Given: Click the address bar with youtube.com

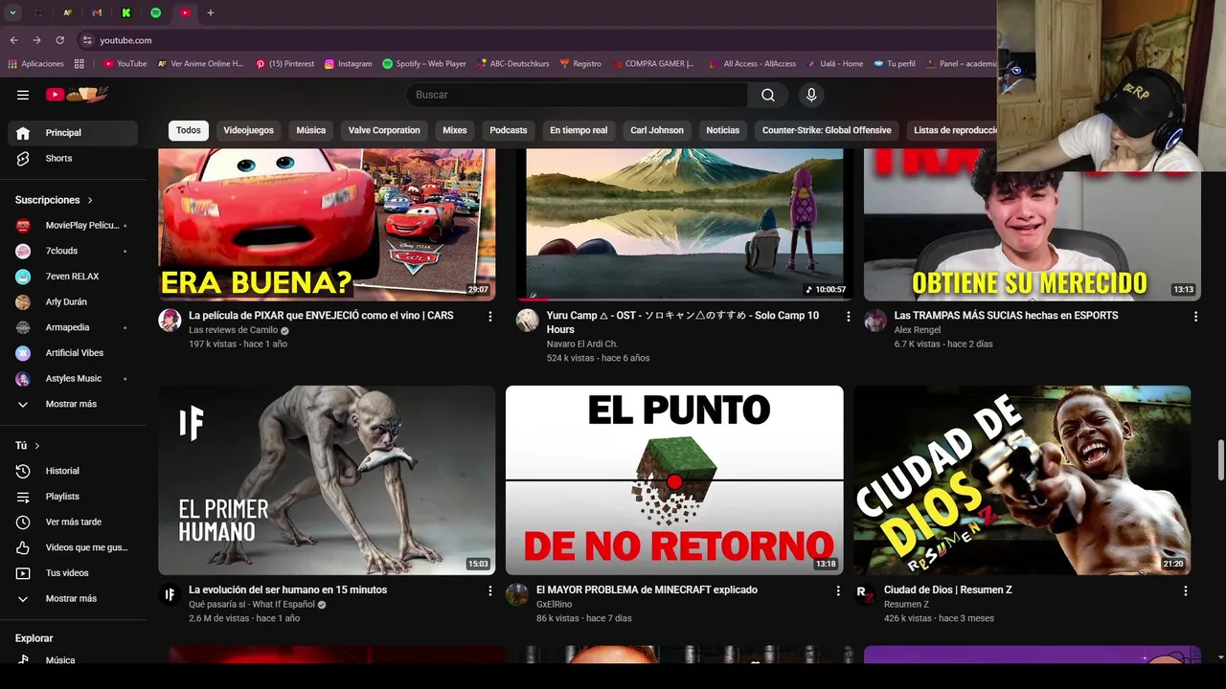Looking at the screenshot, I should [536, 40].
